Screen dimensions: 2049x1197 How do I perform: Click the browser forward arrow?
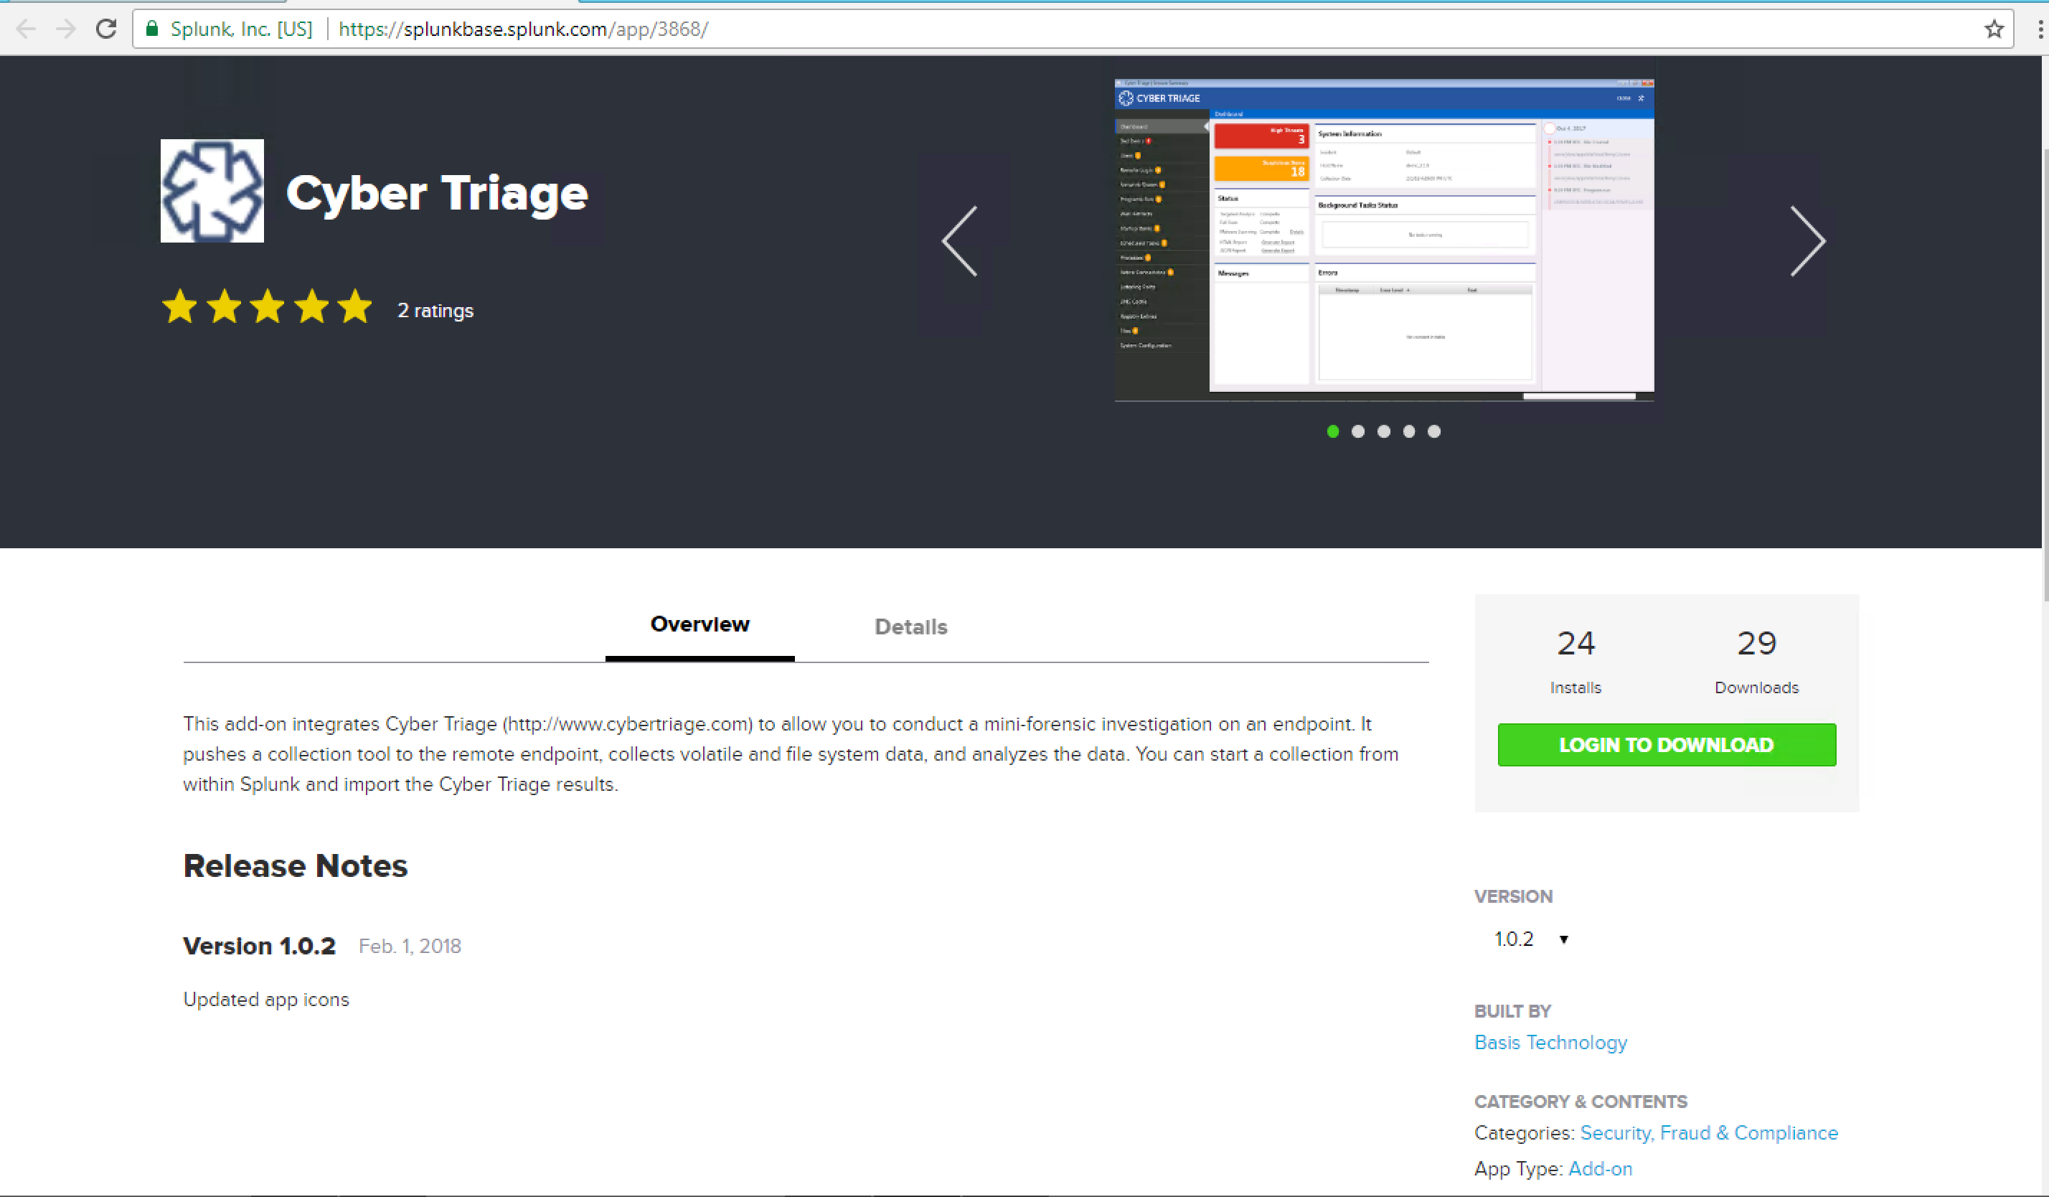coord(66,29)
